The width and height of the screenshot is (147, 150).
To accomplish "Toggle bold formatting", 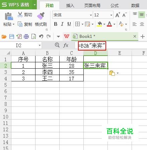I will click(56, 24).
